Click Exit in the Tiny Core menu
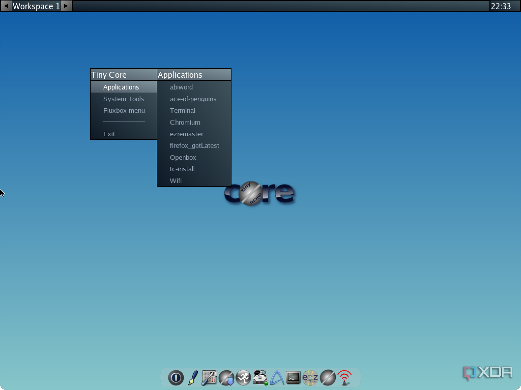 [x=109, y=134]
